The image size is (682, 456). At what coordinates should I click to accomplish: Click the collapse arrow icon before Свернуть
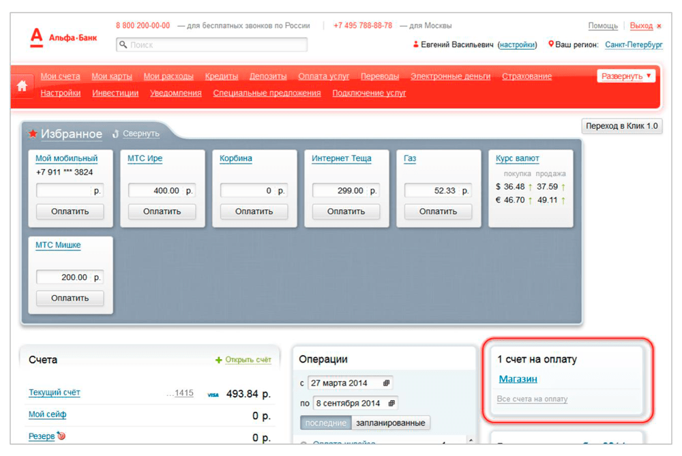point(115,134)
